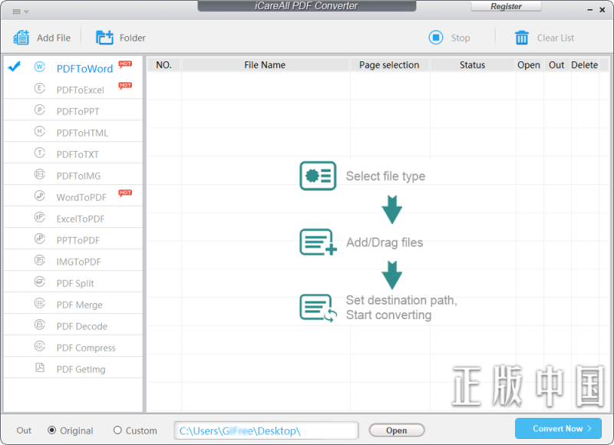Select PDF Decode in sidebar
This screenshot has width=614, height=445.
[x=73, y=325]
